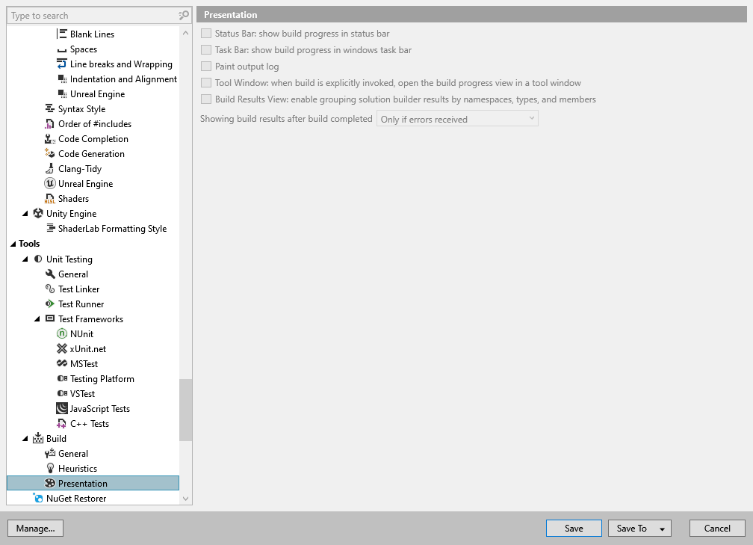The height and width of the screenshot is (545, 753).
Task: Toggle Task Bar build progress checkbox
Action: point(206,49)
